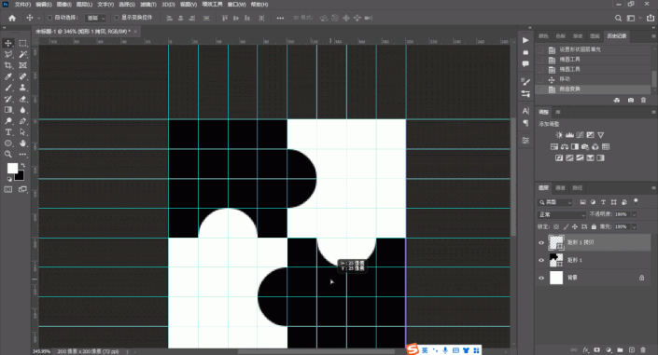Select 设置形状图层填充 history state
The height and width of the screenshot is (355, 658).
(x=594, y=49)
